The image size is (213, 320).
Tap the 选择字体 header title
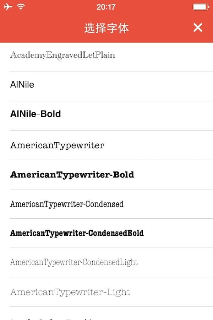coord(106,28)
